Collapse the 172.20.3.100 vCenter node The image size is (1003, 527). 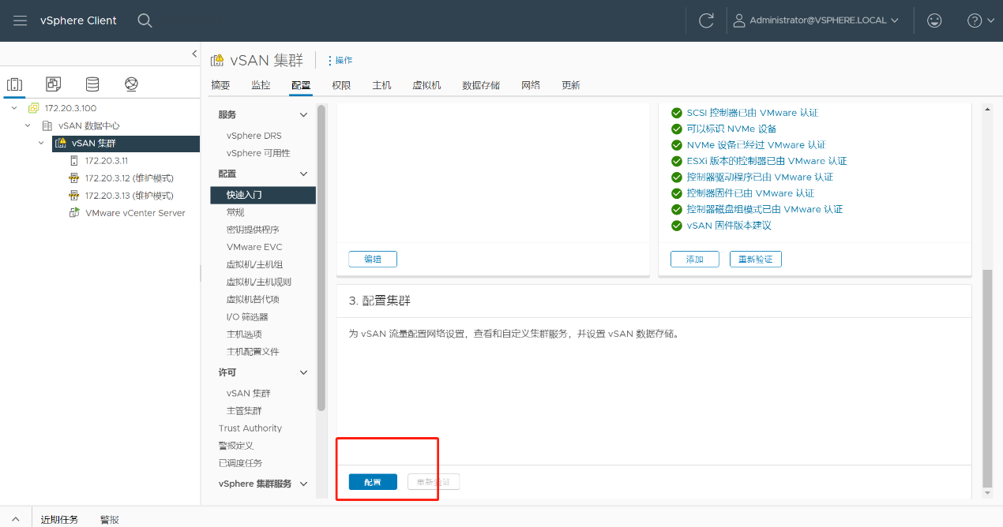coord(14,108)
